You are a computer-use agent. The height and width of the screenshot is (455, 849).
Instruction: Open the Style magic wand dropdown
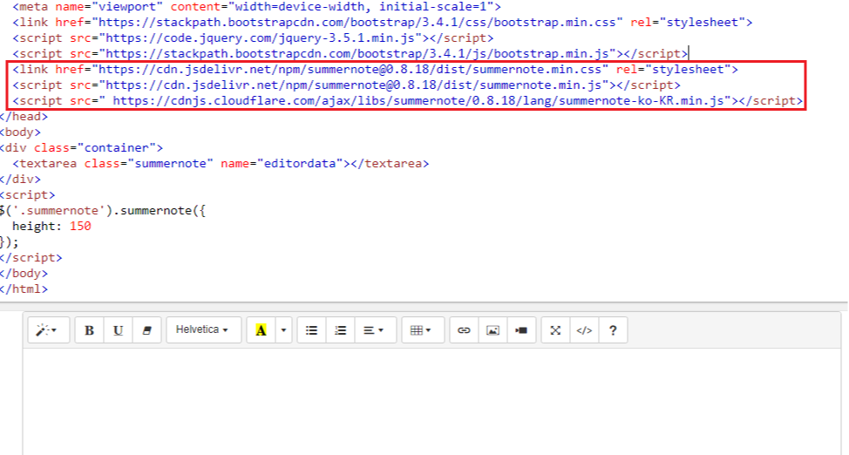point(49,329)
